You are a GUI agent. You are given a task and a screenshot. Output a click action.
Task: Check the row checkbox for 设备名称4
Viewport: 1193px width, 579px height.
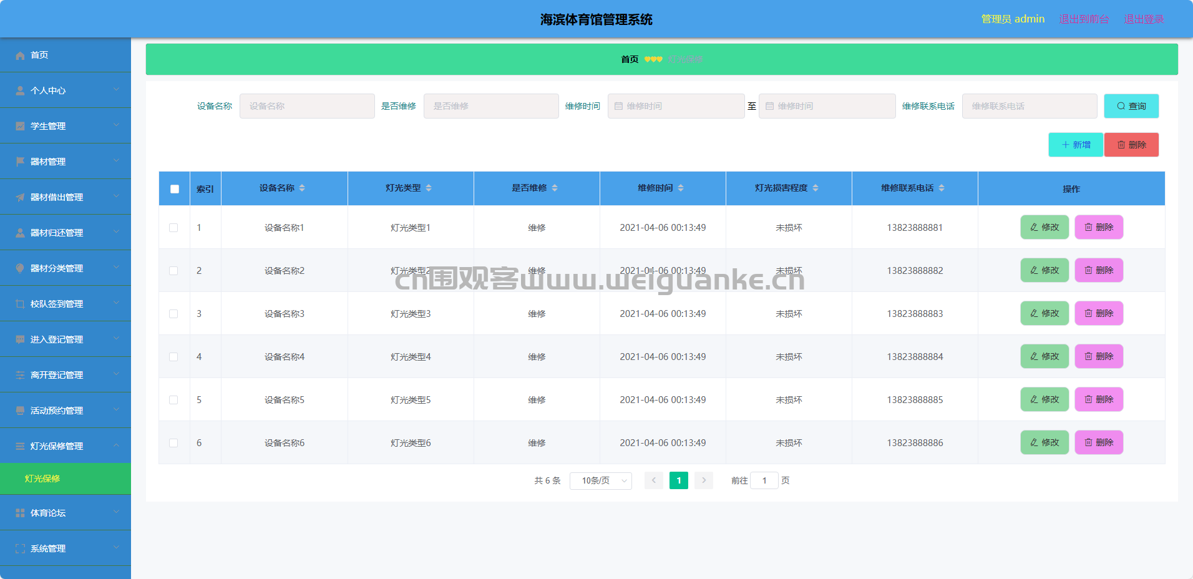tap(173, 357)
